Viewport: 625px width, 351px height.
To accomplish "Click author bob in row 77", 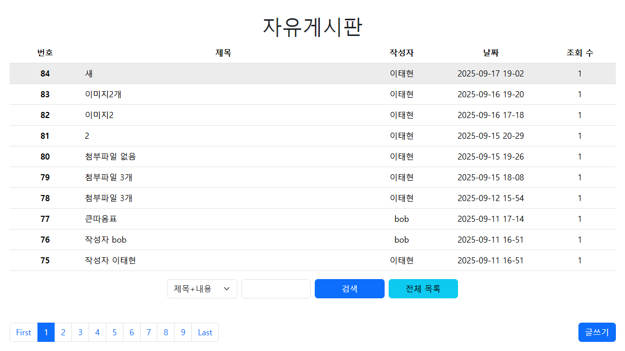I will point(402,219).
